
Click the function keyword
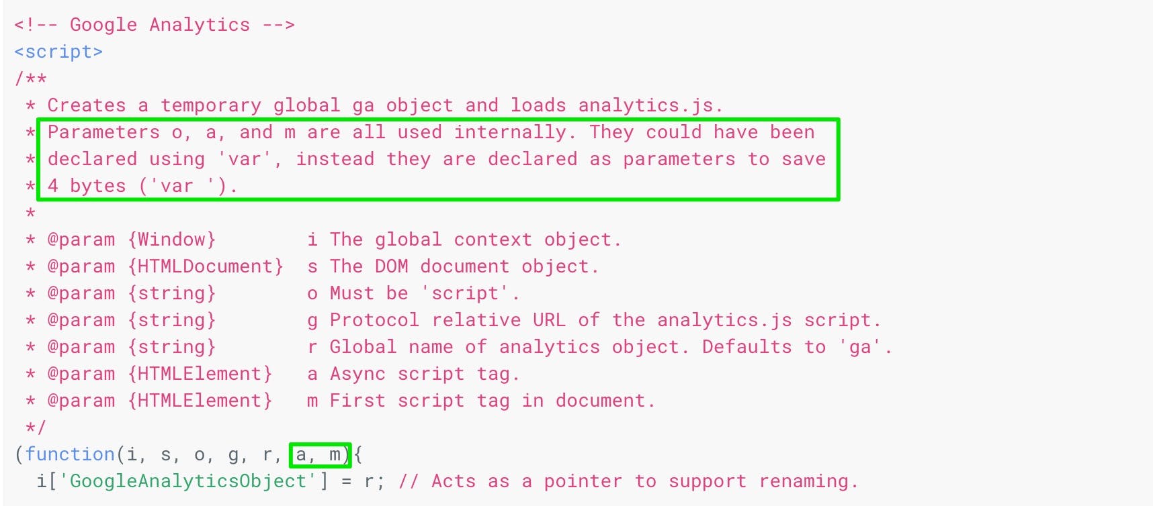(70, 454)
